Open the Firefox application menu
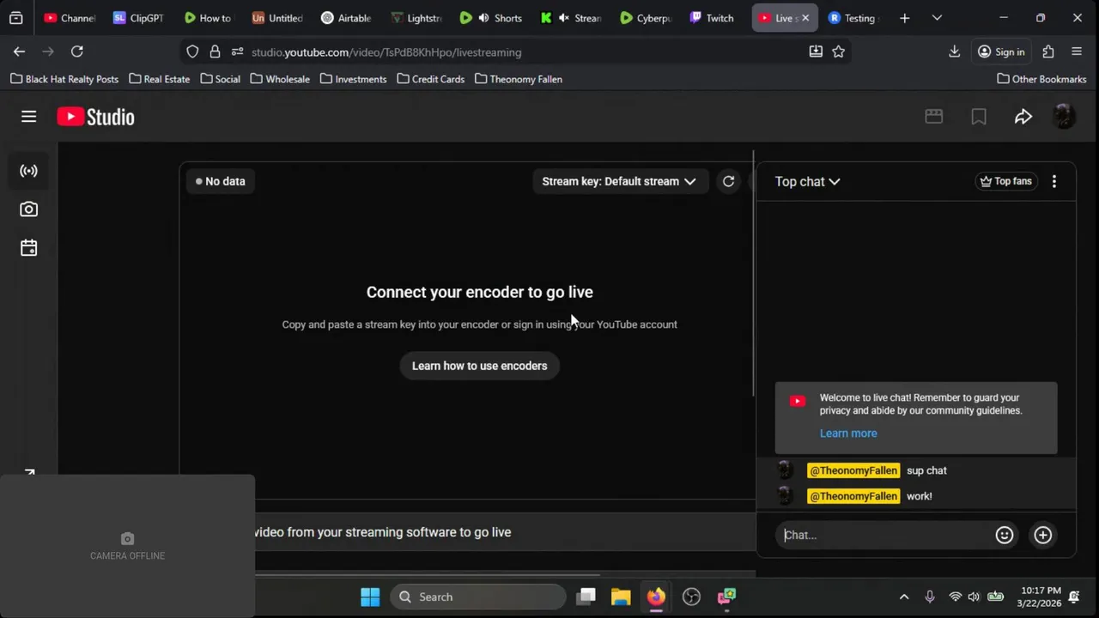 [x=1077, y=51]
